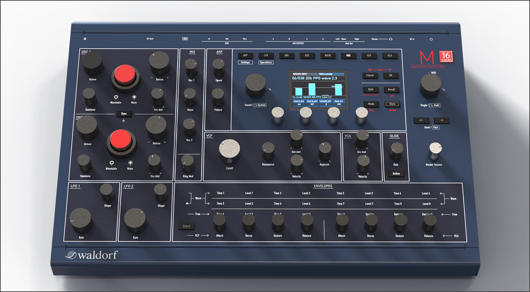Click the OSC 1 Wave LED indicator

[x=134, y=98]
